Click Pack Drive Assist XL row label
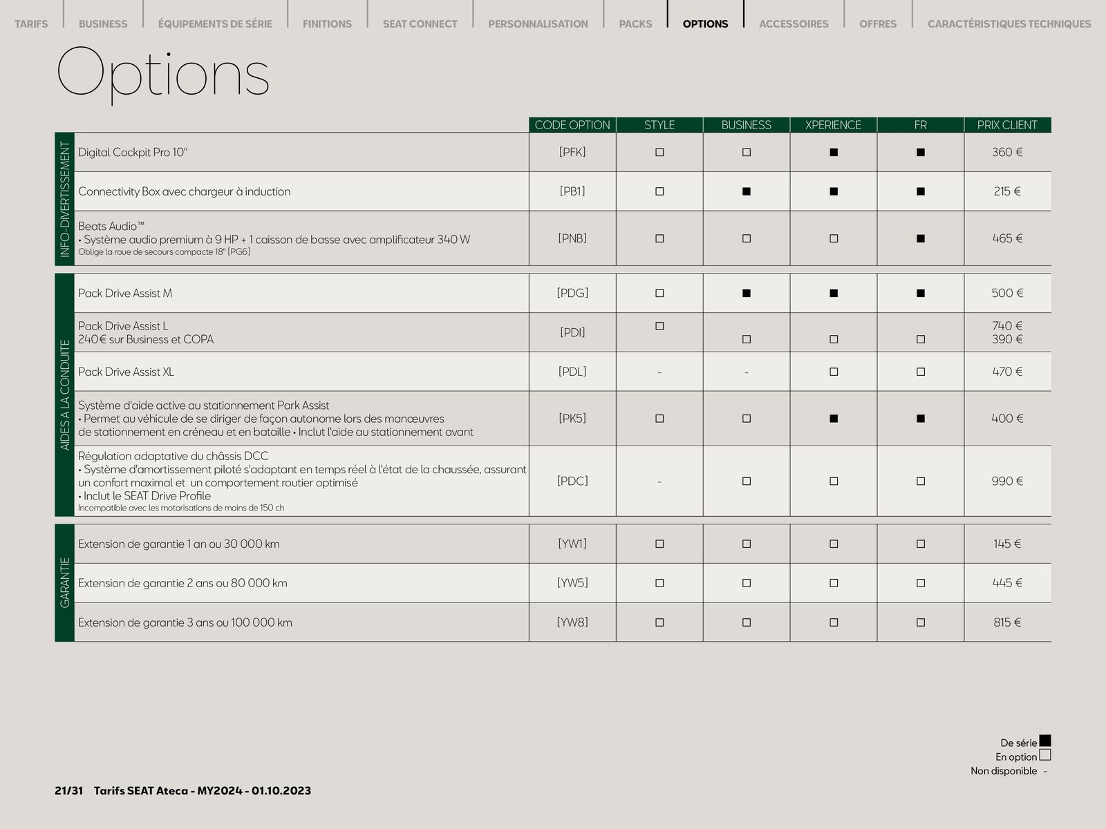Image resolution: width=1106 pixels, height=829 pixels. tap(126, 372)
